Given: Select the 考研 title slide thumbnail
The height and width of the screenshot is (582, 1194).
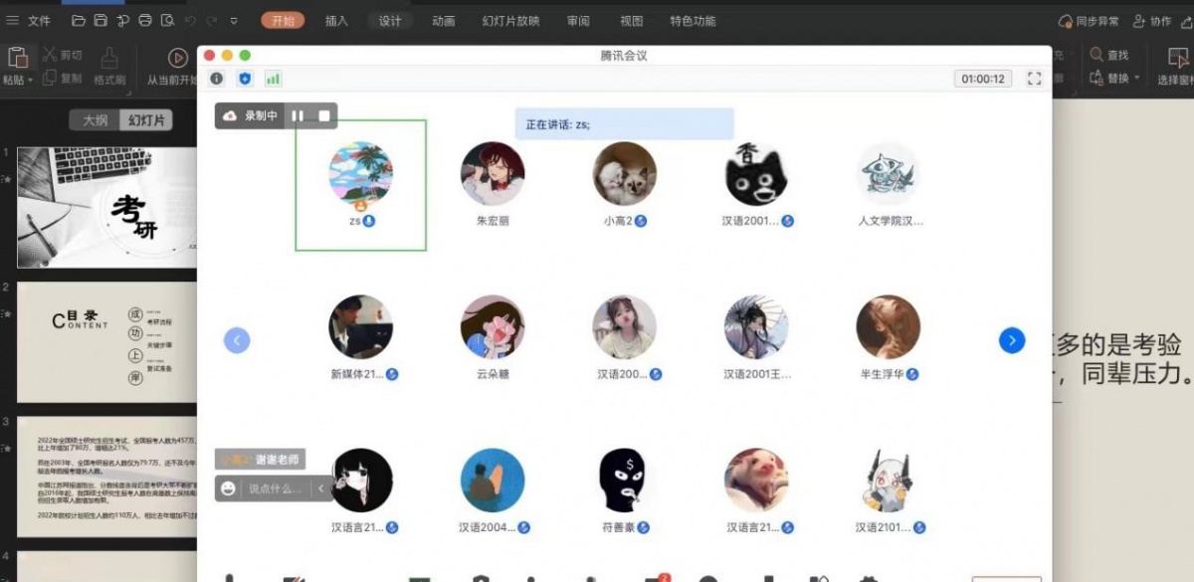Looking at the screenshot, I should click(106, 207).
